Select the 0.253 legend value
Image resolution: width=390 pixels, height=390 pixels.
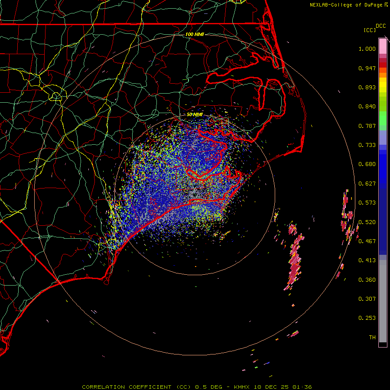(367, 318)
